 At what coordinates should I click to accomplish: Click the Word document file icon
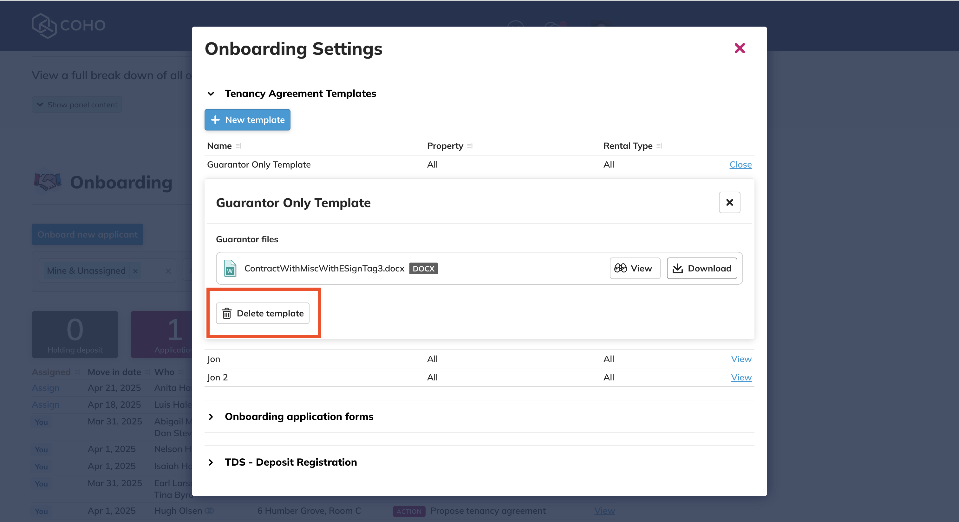click(230, 268)
